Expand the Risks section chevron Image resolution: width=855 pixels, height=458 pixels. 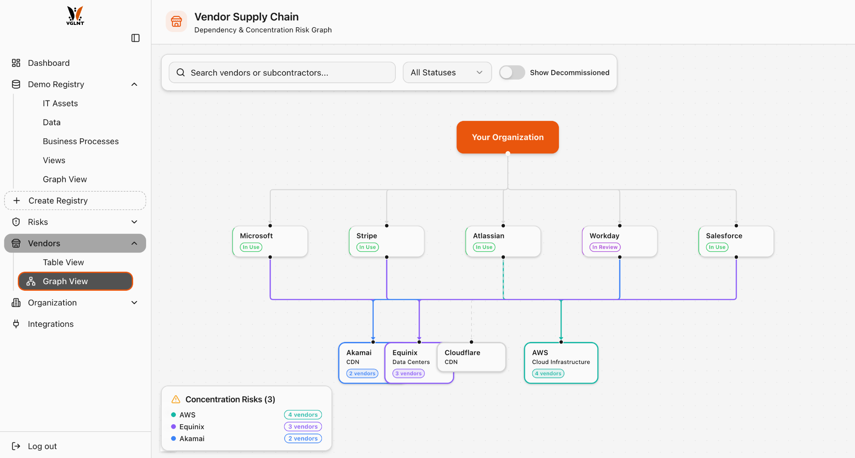[x=134, y=221]
